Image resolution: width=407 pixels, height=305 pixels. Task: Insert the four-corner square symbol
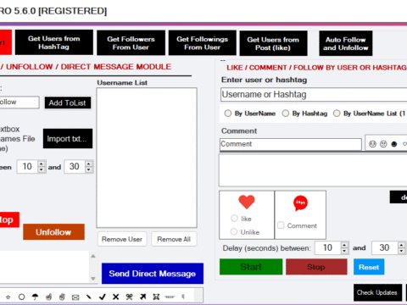pyautogui.click(x=156, y=297)
